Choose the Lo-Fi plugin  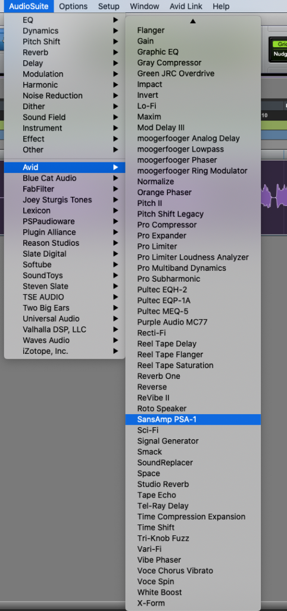[193, 106]
